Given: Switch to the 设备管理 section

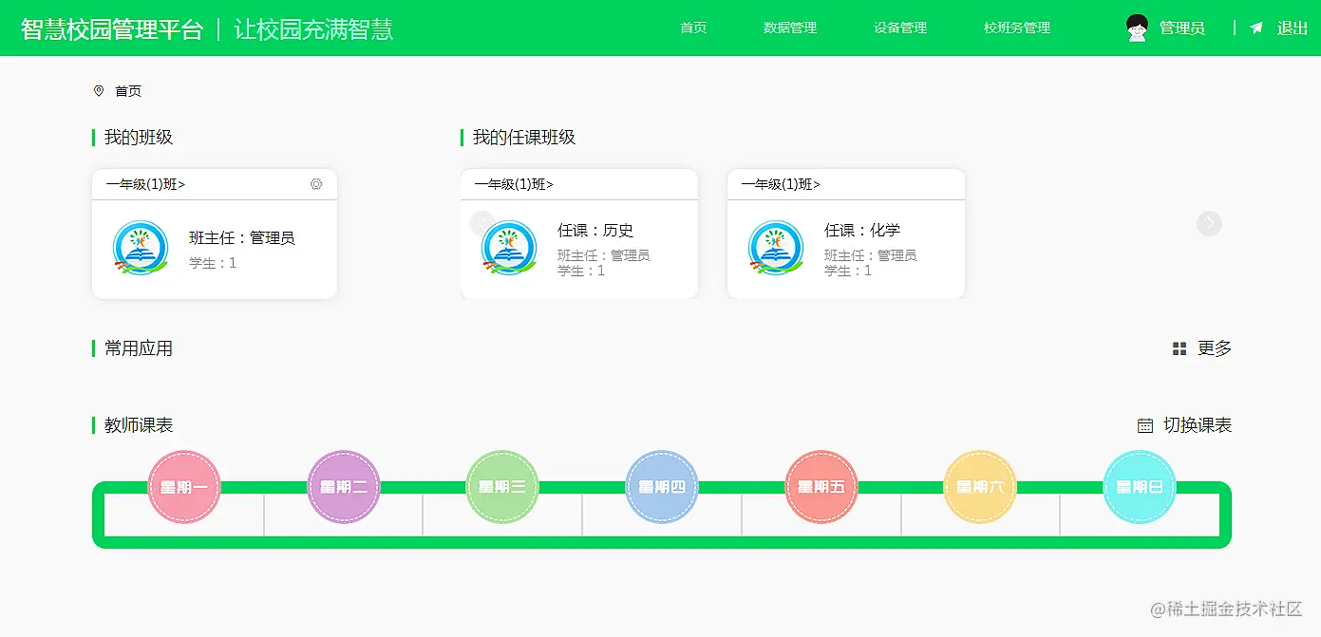Looking at the screenshot, I should point(898,28).
